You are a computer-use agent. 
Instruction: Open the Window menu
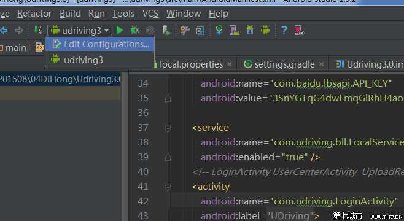pos(183,14)
